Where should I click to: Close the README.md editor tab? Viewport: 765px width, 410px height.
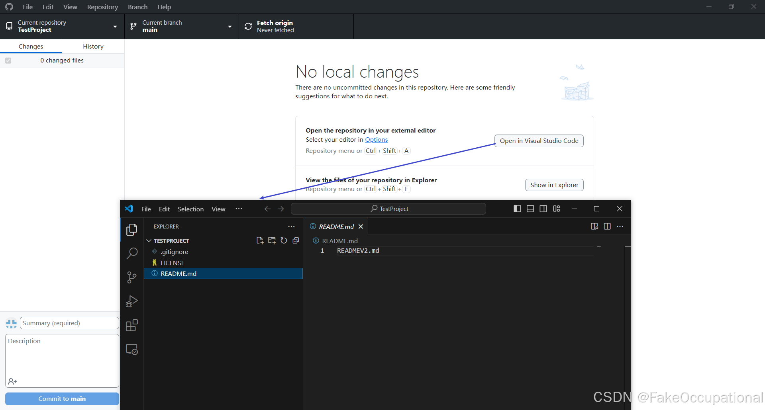coord(361,226)
